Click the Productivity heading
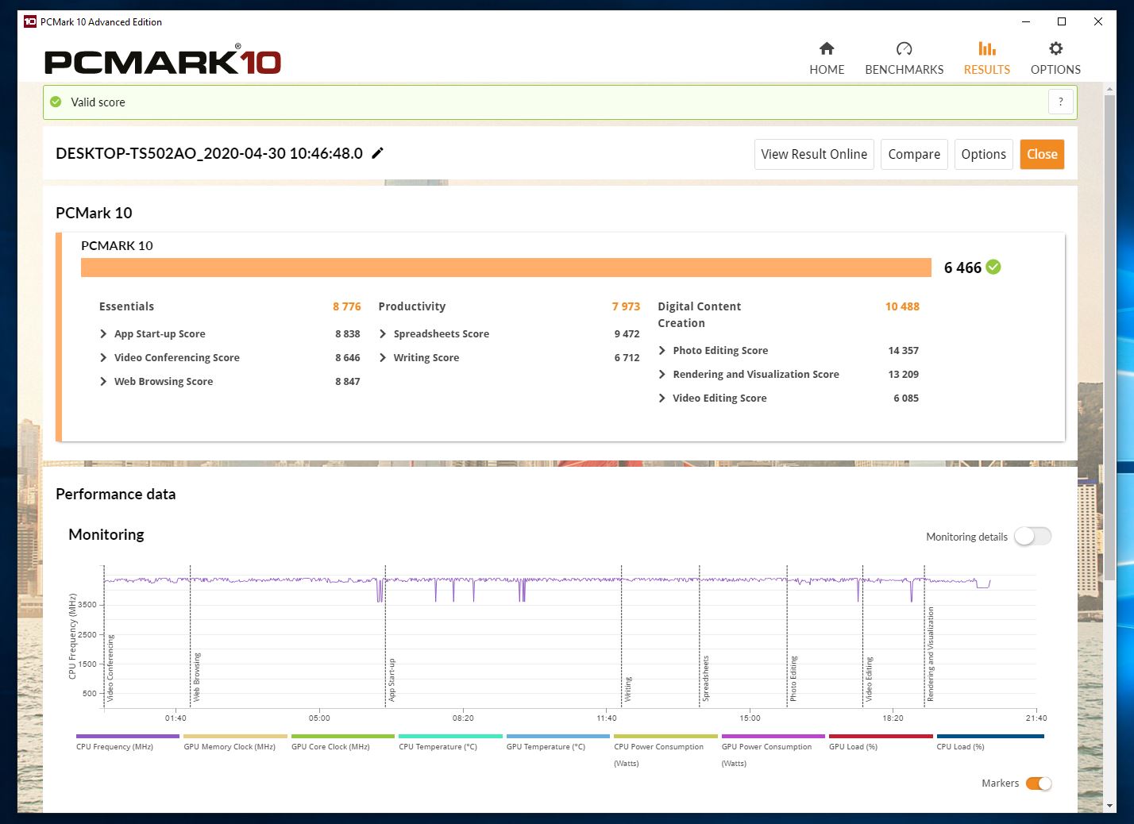 tap(411, 306)
